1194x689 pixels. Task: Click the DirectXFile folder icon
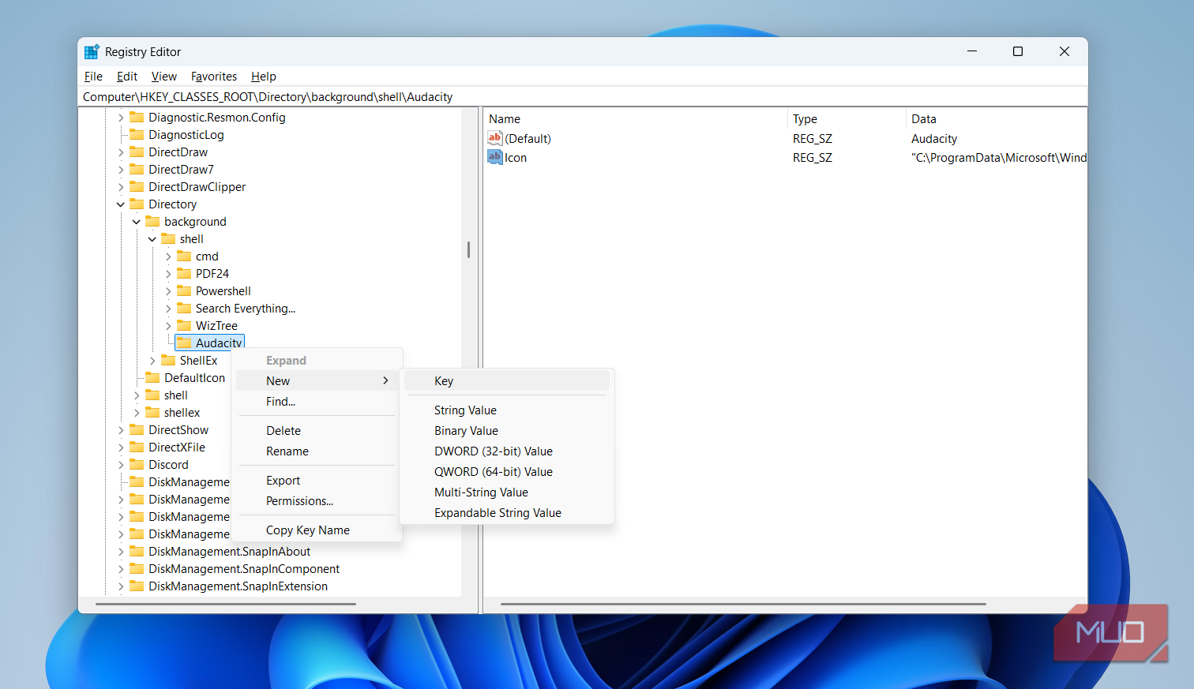137,447
